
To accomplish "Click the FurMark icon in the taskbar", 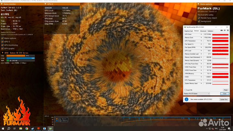I will [x=38, y=128].
